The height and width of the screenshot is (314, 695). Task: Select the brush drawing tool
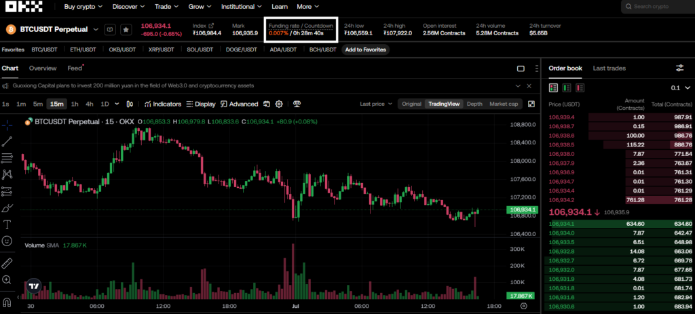pos(7,208)
